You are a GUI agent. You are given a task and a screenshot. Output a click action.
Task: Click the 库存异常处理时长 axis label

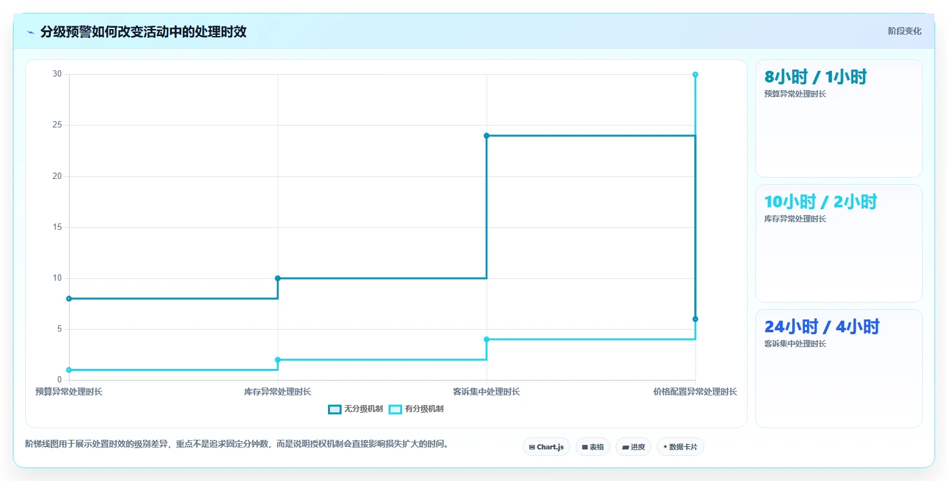(x=278, y=391)
